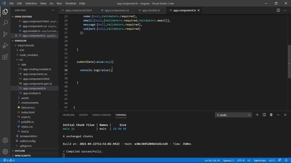Click Ln 36, Col 24 in status bar
The width and height of the screenshot is (291, 163).
coord(212,160)
